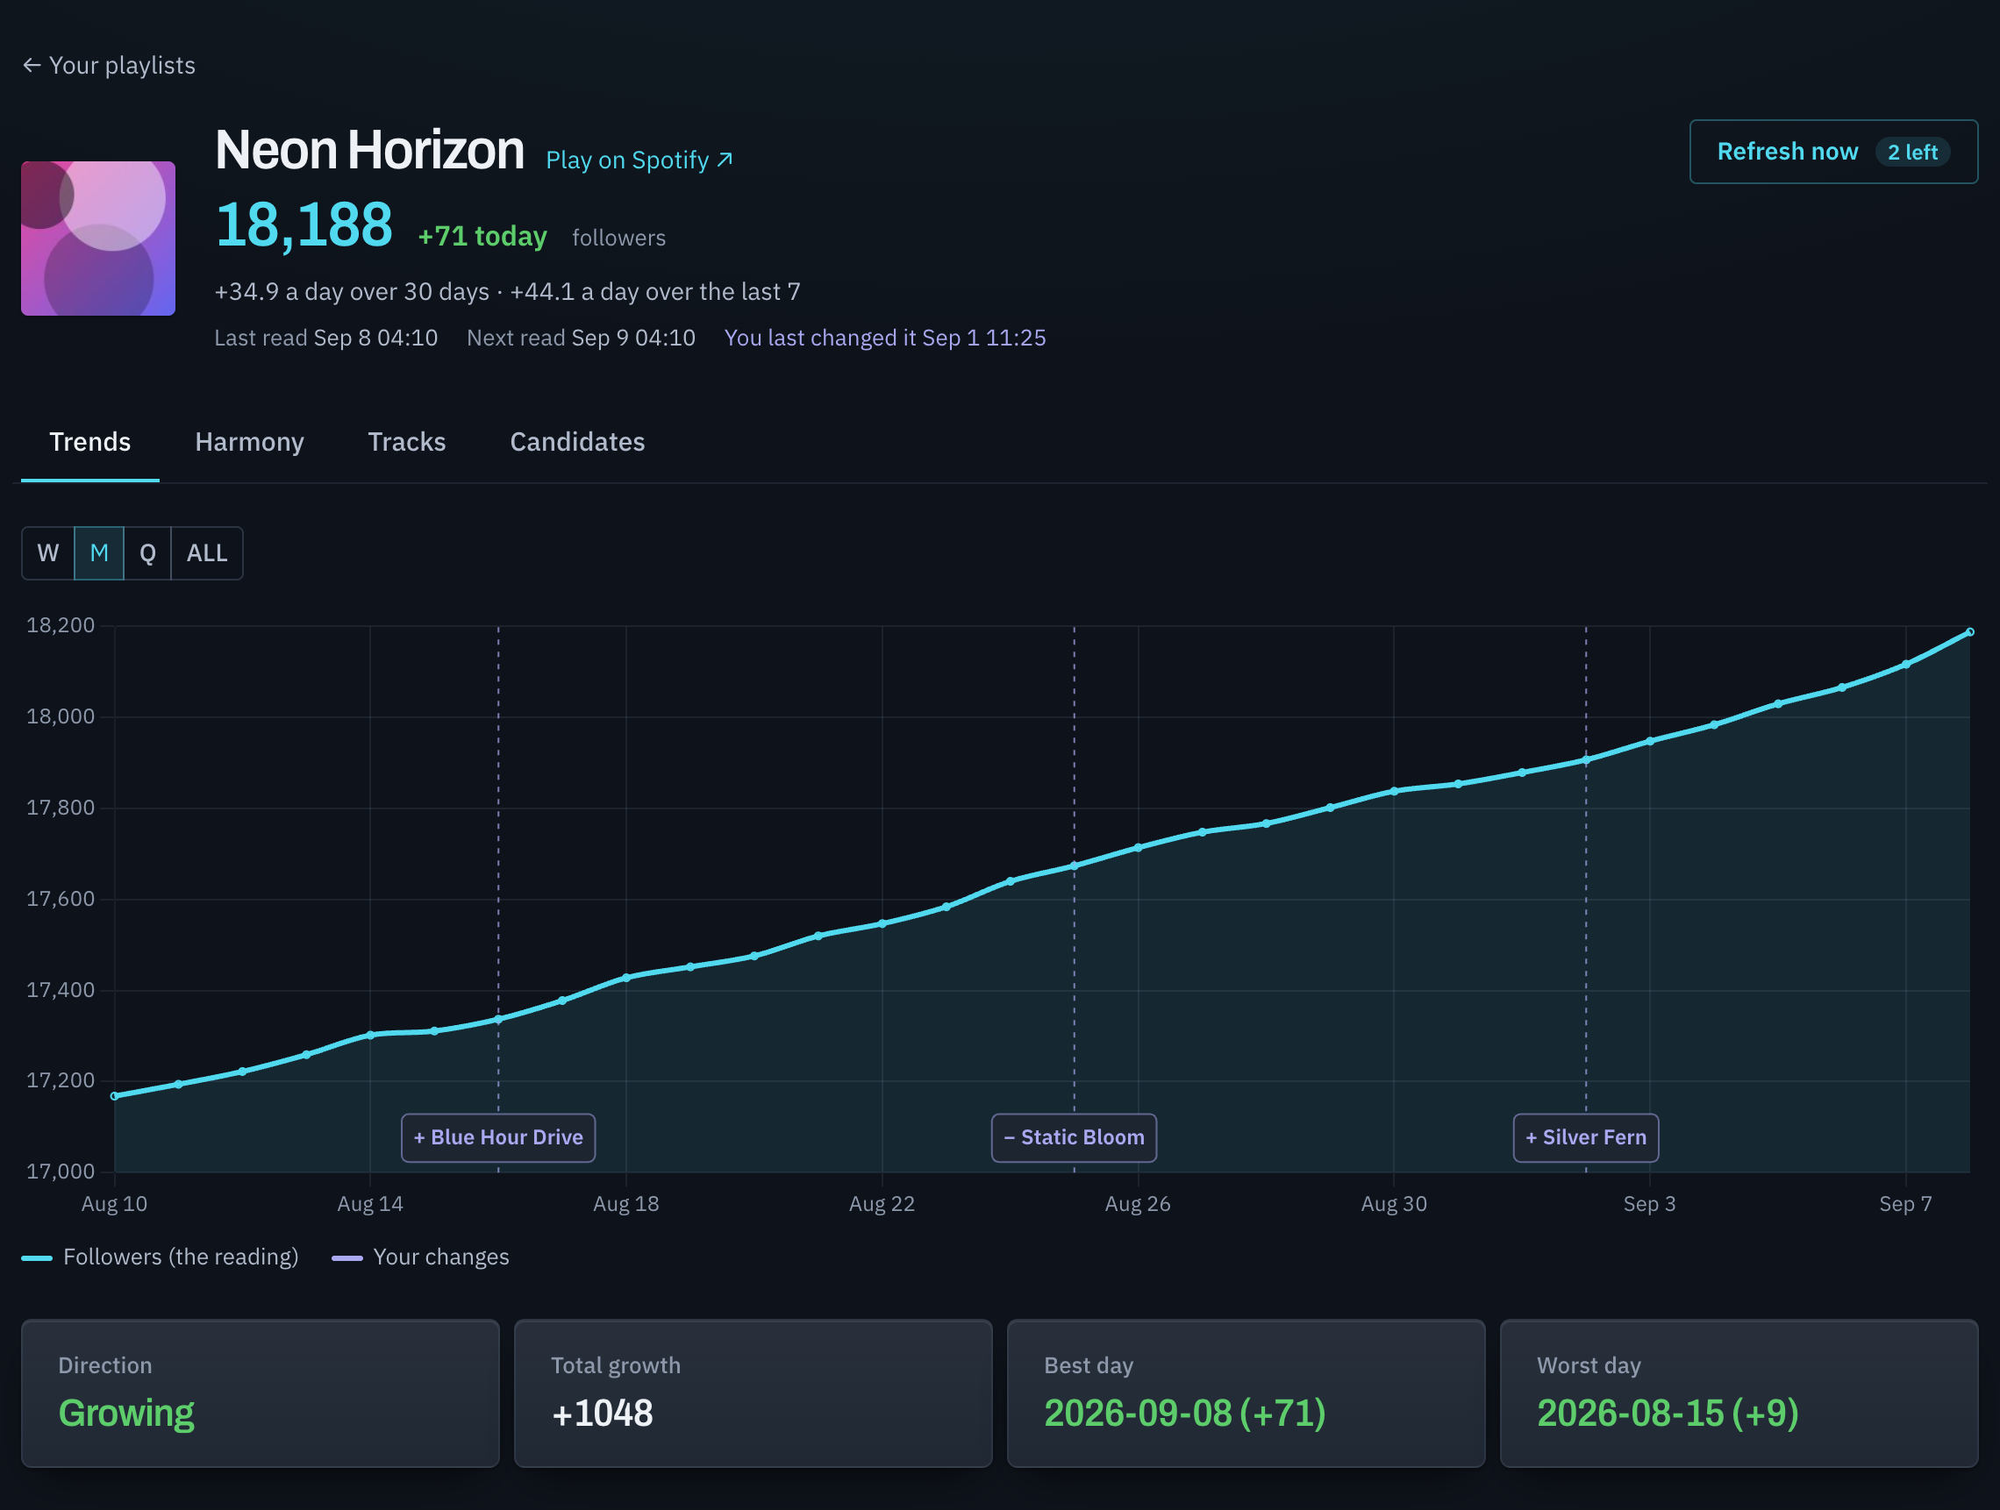Click the +34.9 a day averages line
The width and height of the screenshot is (2000, 1510).
click(507, 292)
